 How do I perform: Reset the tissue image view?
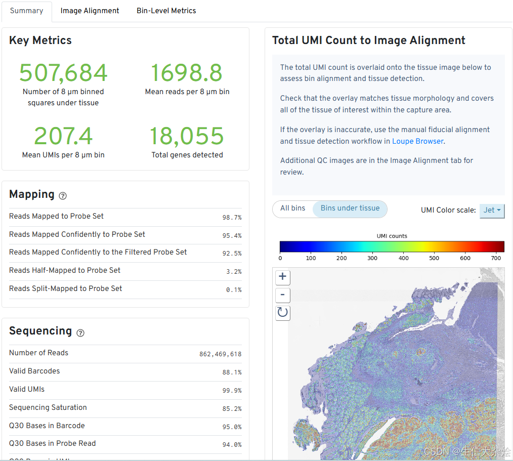click(283, 312)
